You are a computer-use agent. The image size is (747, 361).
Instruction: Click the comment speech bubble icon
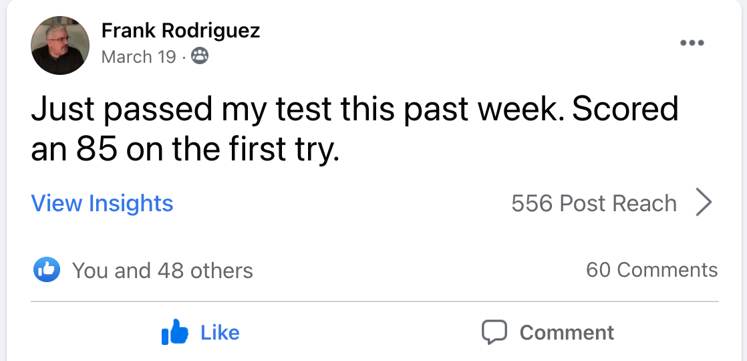click(x=495, y=332)
